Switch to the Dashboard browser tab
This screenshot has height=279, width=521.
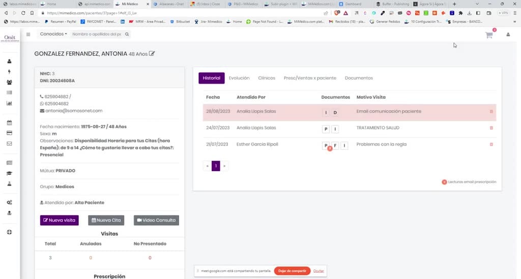(x=353, y=4)
